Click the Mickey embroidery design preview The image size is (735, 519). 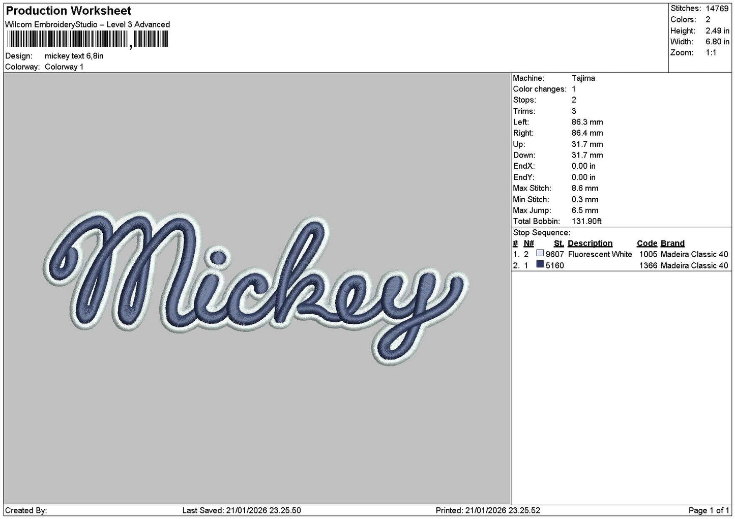255,287
